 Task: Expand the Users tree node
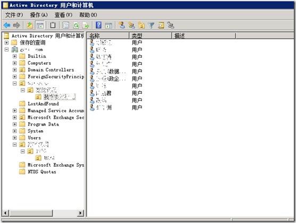pos(15,138)
